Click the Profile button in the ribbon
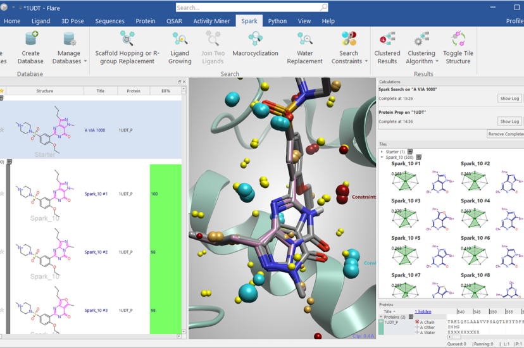The height and width of the screenshot is (348, 524). pyautogui.click(x=515, y=21)
